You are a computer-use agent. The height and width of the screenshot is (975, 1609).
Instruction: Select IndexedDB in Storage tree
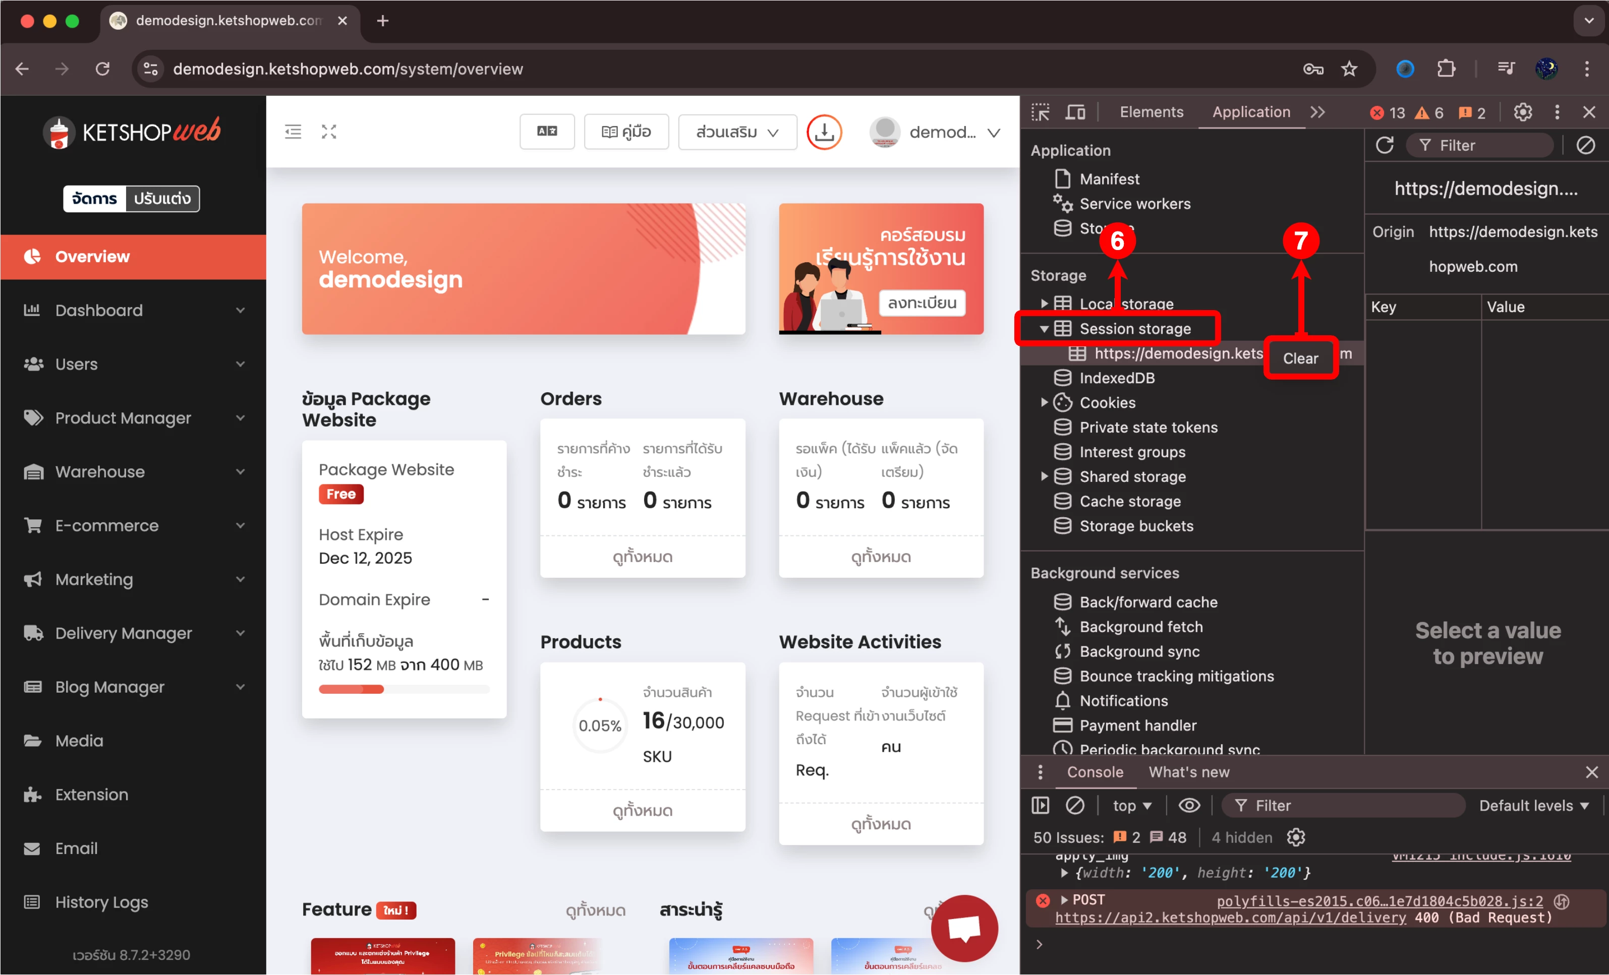(1117, 378)
